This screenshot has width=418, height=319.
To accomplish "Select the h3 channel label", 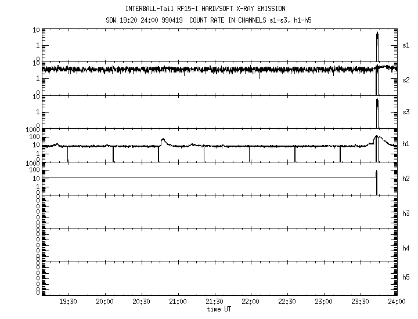I will [406, 213].
